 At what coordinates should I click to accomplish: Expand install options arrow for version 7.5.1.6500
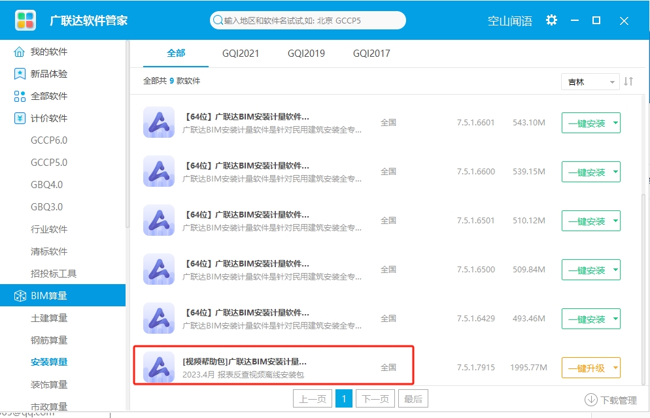point(615,270)
